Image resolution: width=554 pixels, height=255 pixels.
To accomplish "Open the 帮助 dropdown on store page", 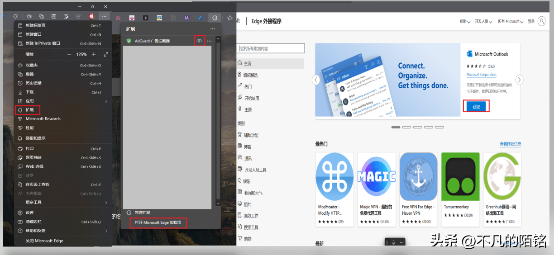I will [x=465, y=21].
